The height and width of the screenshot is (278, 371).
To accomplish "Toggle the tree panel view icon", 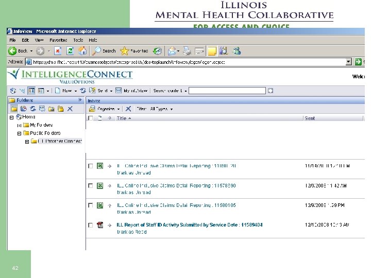I will pos(31,91).
